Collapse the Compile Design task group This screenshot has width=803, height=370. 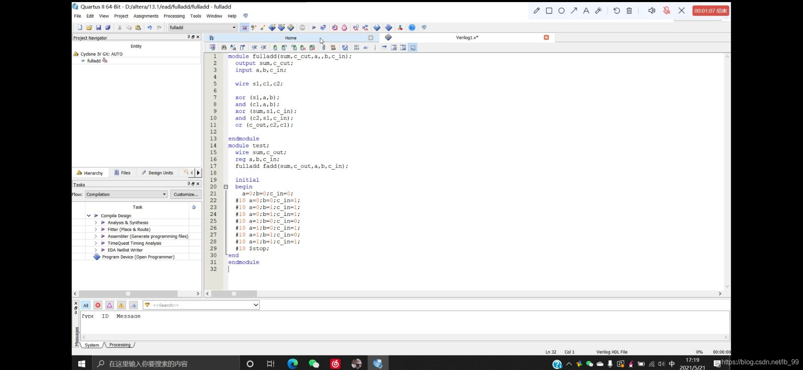tap(89, 216)
